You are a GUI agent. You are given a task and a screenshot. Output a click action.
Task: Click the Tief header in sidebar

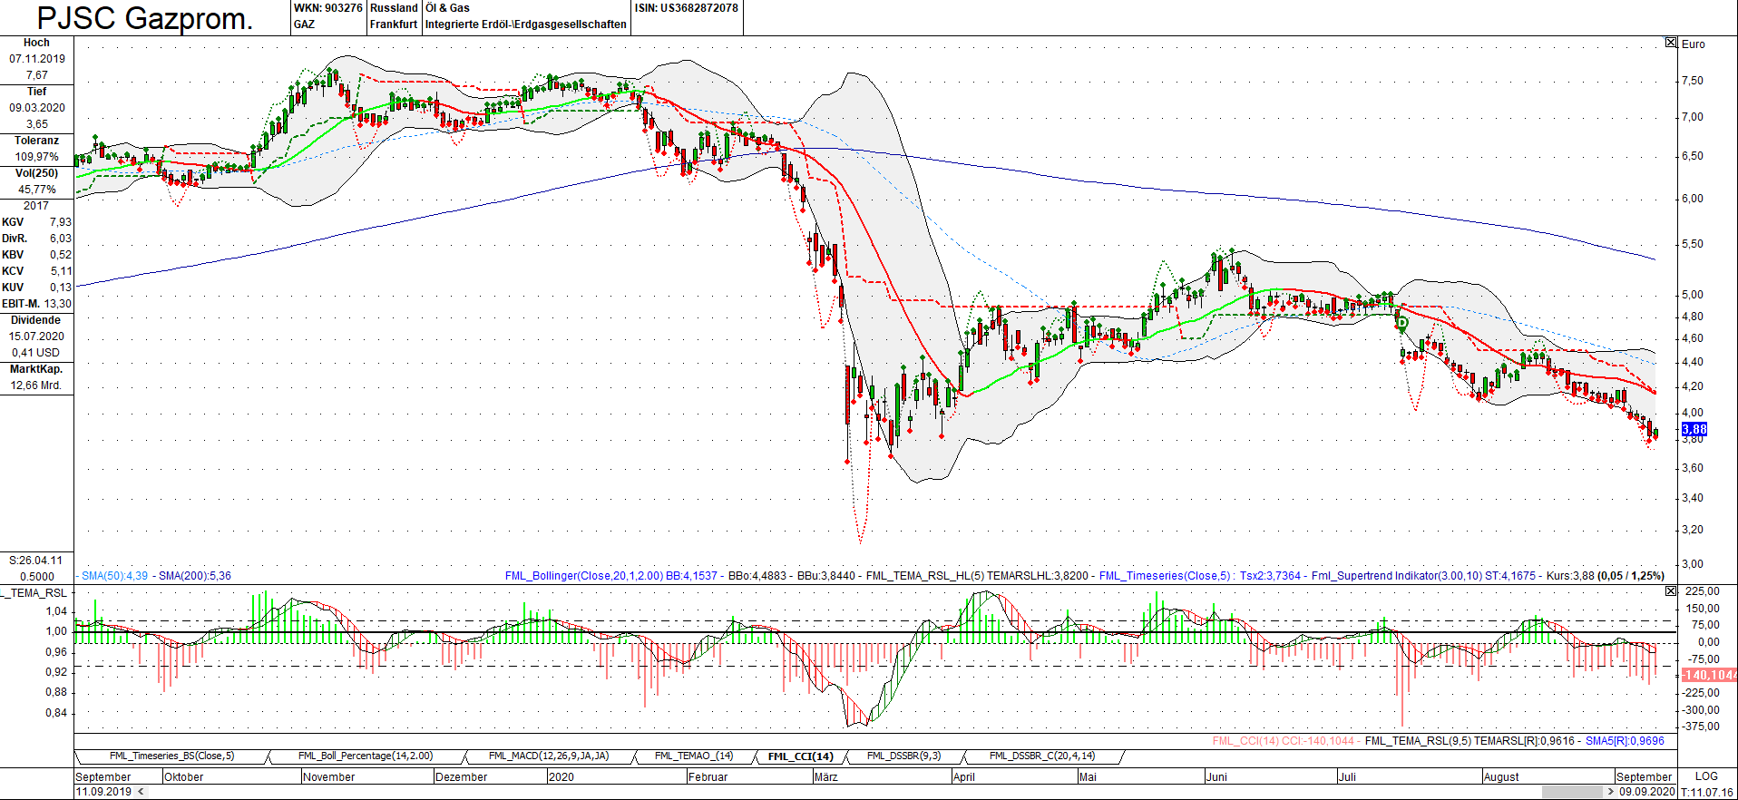[x=36, y=92]
